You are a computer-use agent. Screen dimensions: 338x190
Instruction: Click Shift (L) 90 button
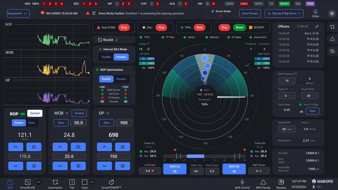[175, 169]
